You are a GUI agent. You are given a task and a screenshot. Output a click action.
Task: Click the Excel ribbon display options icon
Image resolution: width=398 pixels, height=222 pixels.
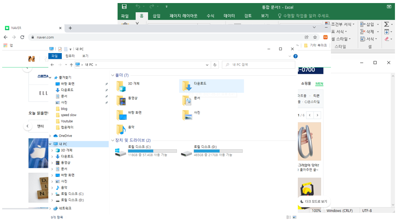[x=389, y=7]
